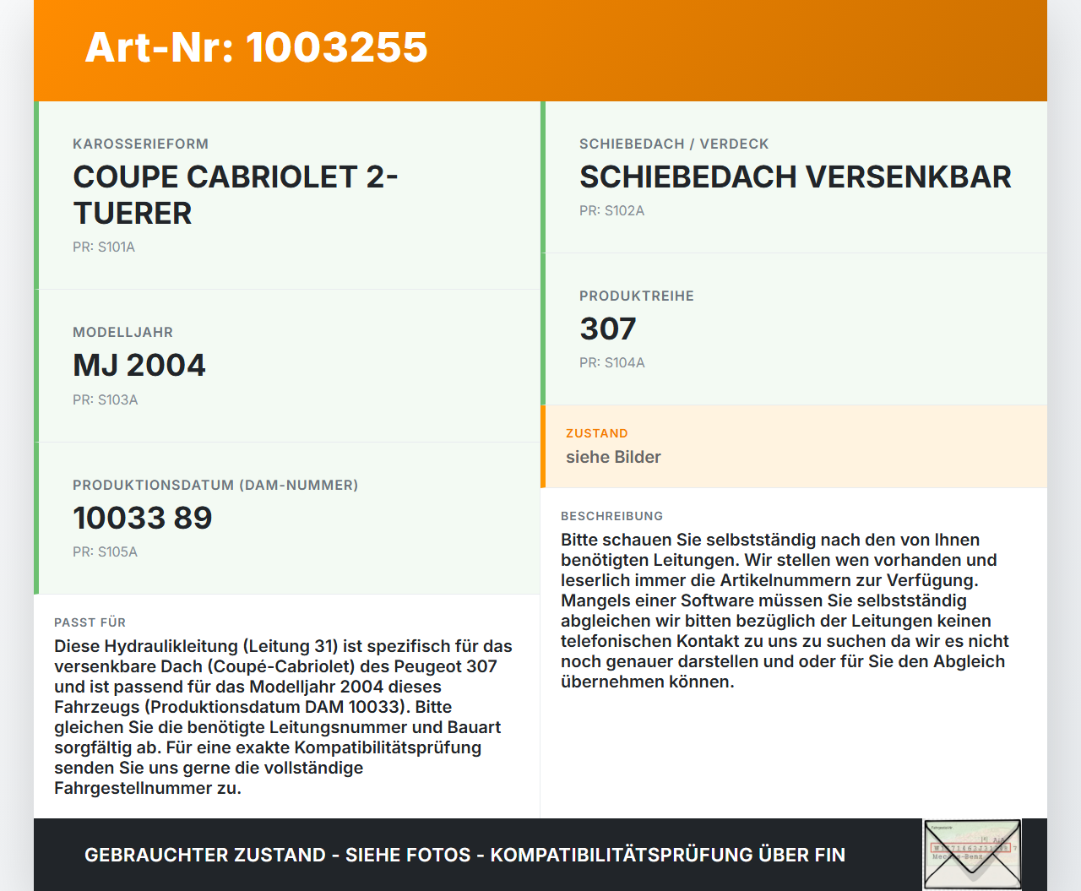Select the 'MJ 2004' value

tap(139, 365)
